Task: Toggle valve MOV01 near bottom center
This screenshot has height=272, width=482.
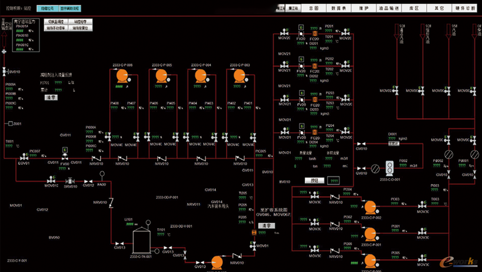Action: pos(253,246)
